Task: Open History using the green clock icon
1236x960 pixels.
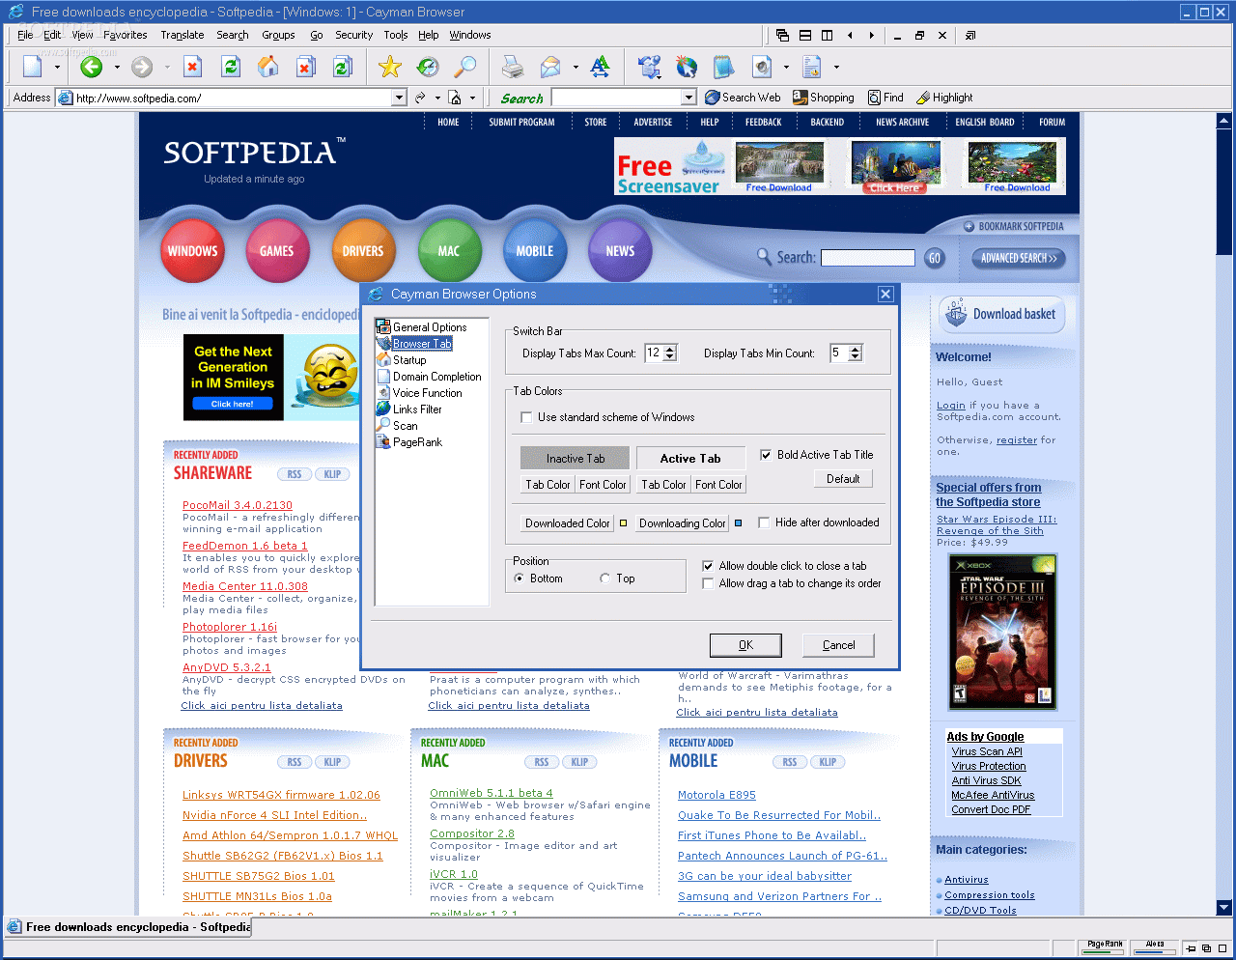Action: click(x=428, y=67)
